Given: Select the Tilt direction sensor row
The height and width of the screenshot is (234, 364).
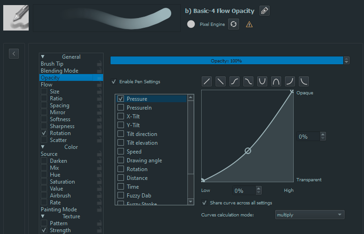Looking at the screenshot, I should point(151,134).
